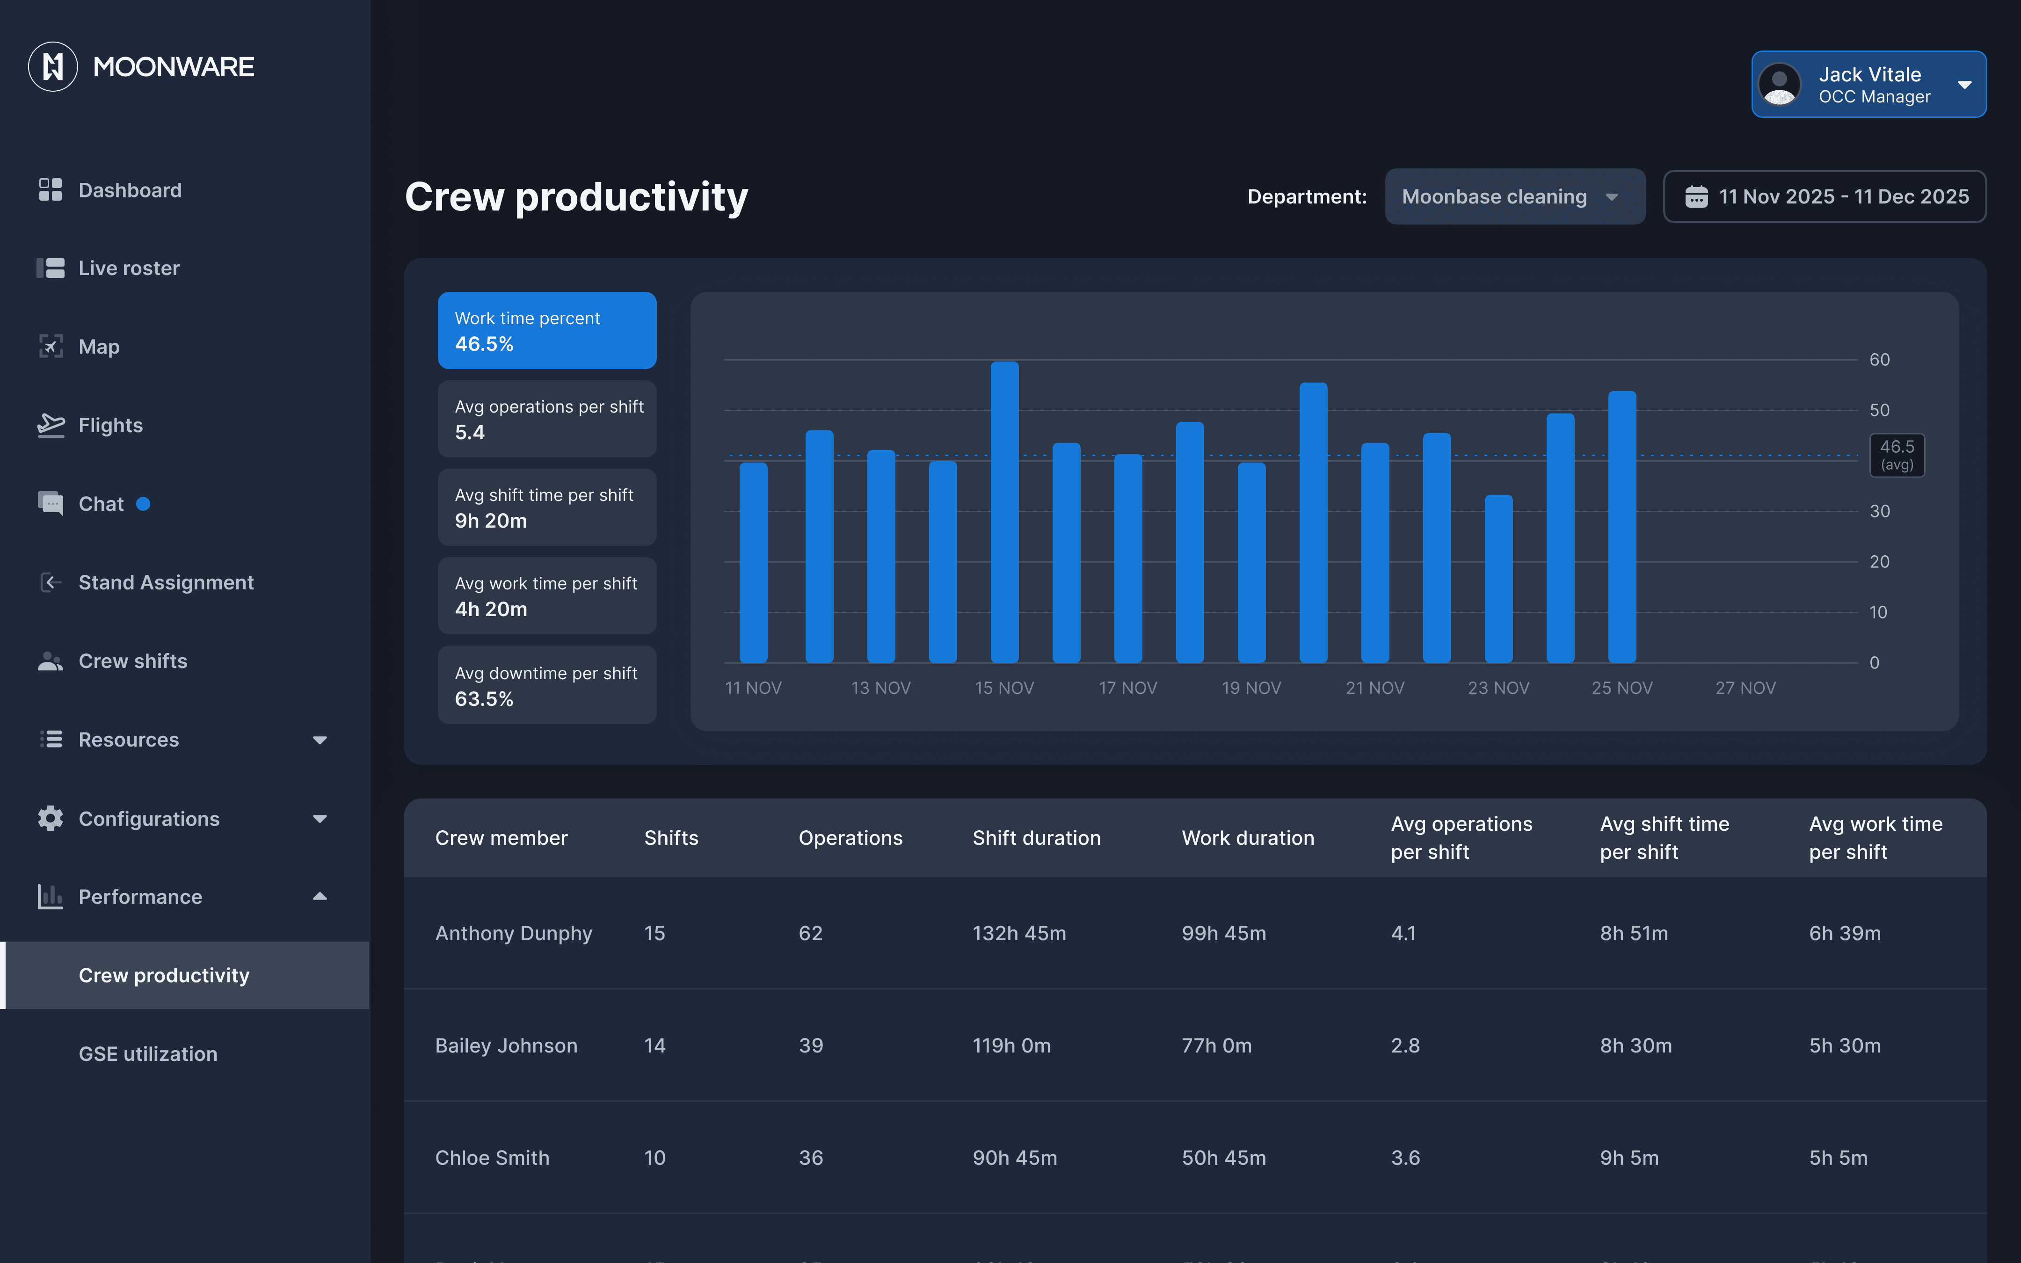The image size is (2021, 1263).
Task: Select the Work time percent metric card
Action: coord(547,331)
